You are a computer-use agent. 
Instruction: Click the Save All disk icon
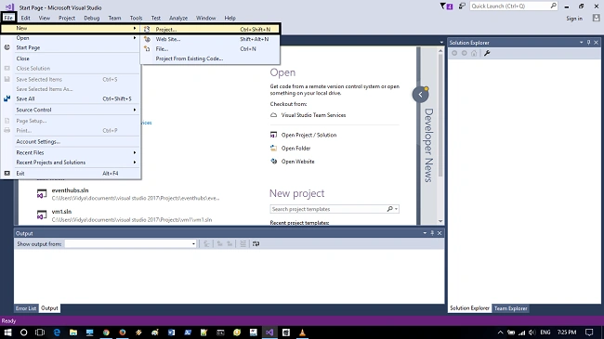coord(7,98)
